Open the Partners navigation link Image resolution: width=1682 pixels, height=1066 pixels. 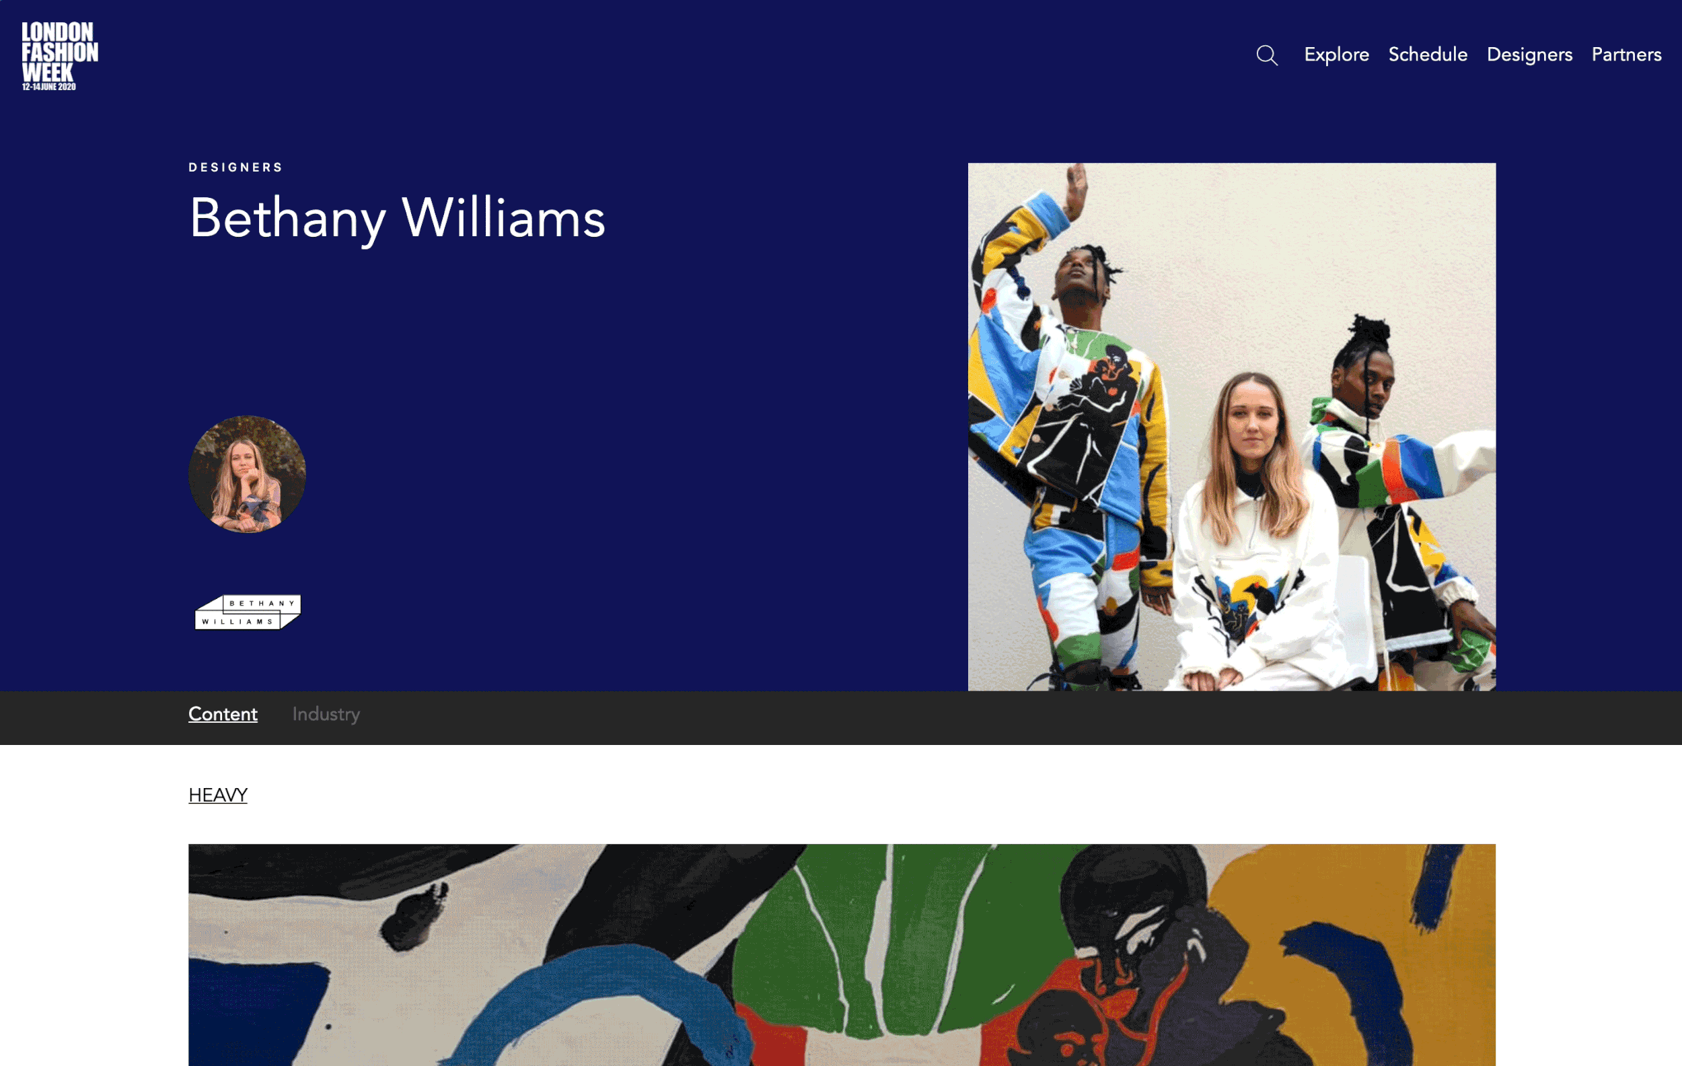(1625, 55)
